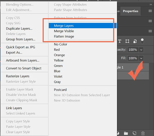Screen dimensions: 154x136
Task: Collapse panels with the double-arrow icon
Action: click(x=151, y=5)
